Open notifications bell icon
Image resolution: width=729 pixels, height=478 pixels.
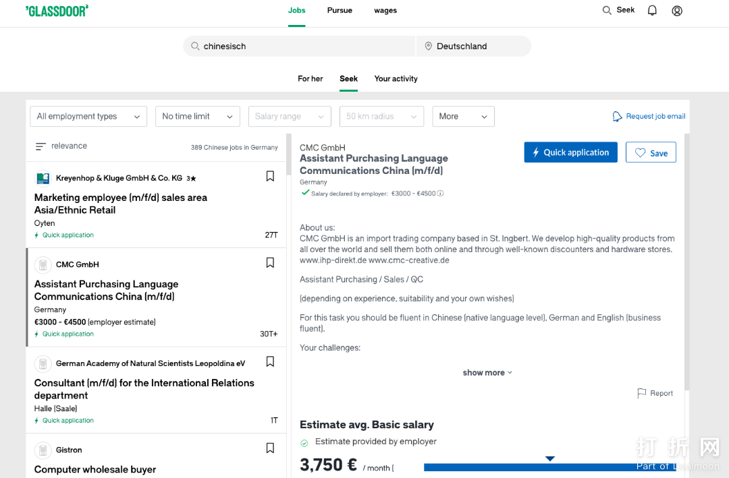[652, 11]
